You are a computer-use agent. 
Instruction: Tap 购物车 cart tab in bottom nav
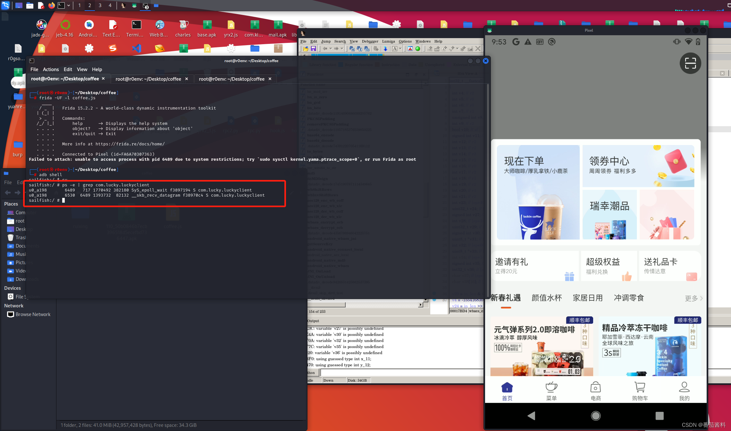pos(640,391)
